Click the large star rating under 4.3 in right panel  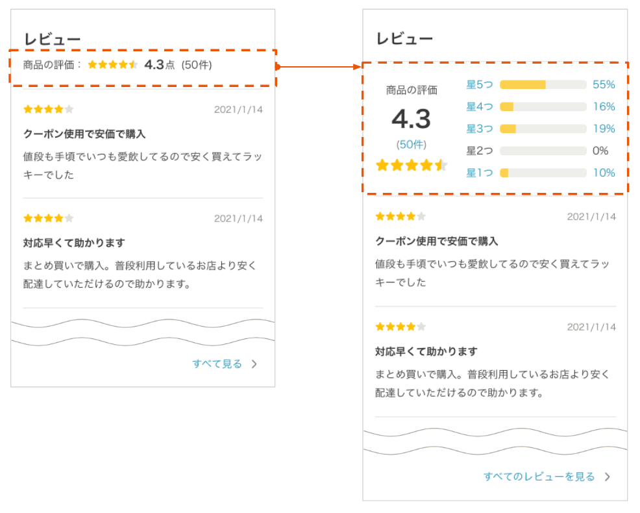pos(412,166)
